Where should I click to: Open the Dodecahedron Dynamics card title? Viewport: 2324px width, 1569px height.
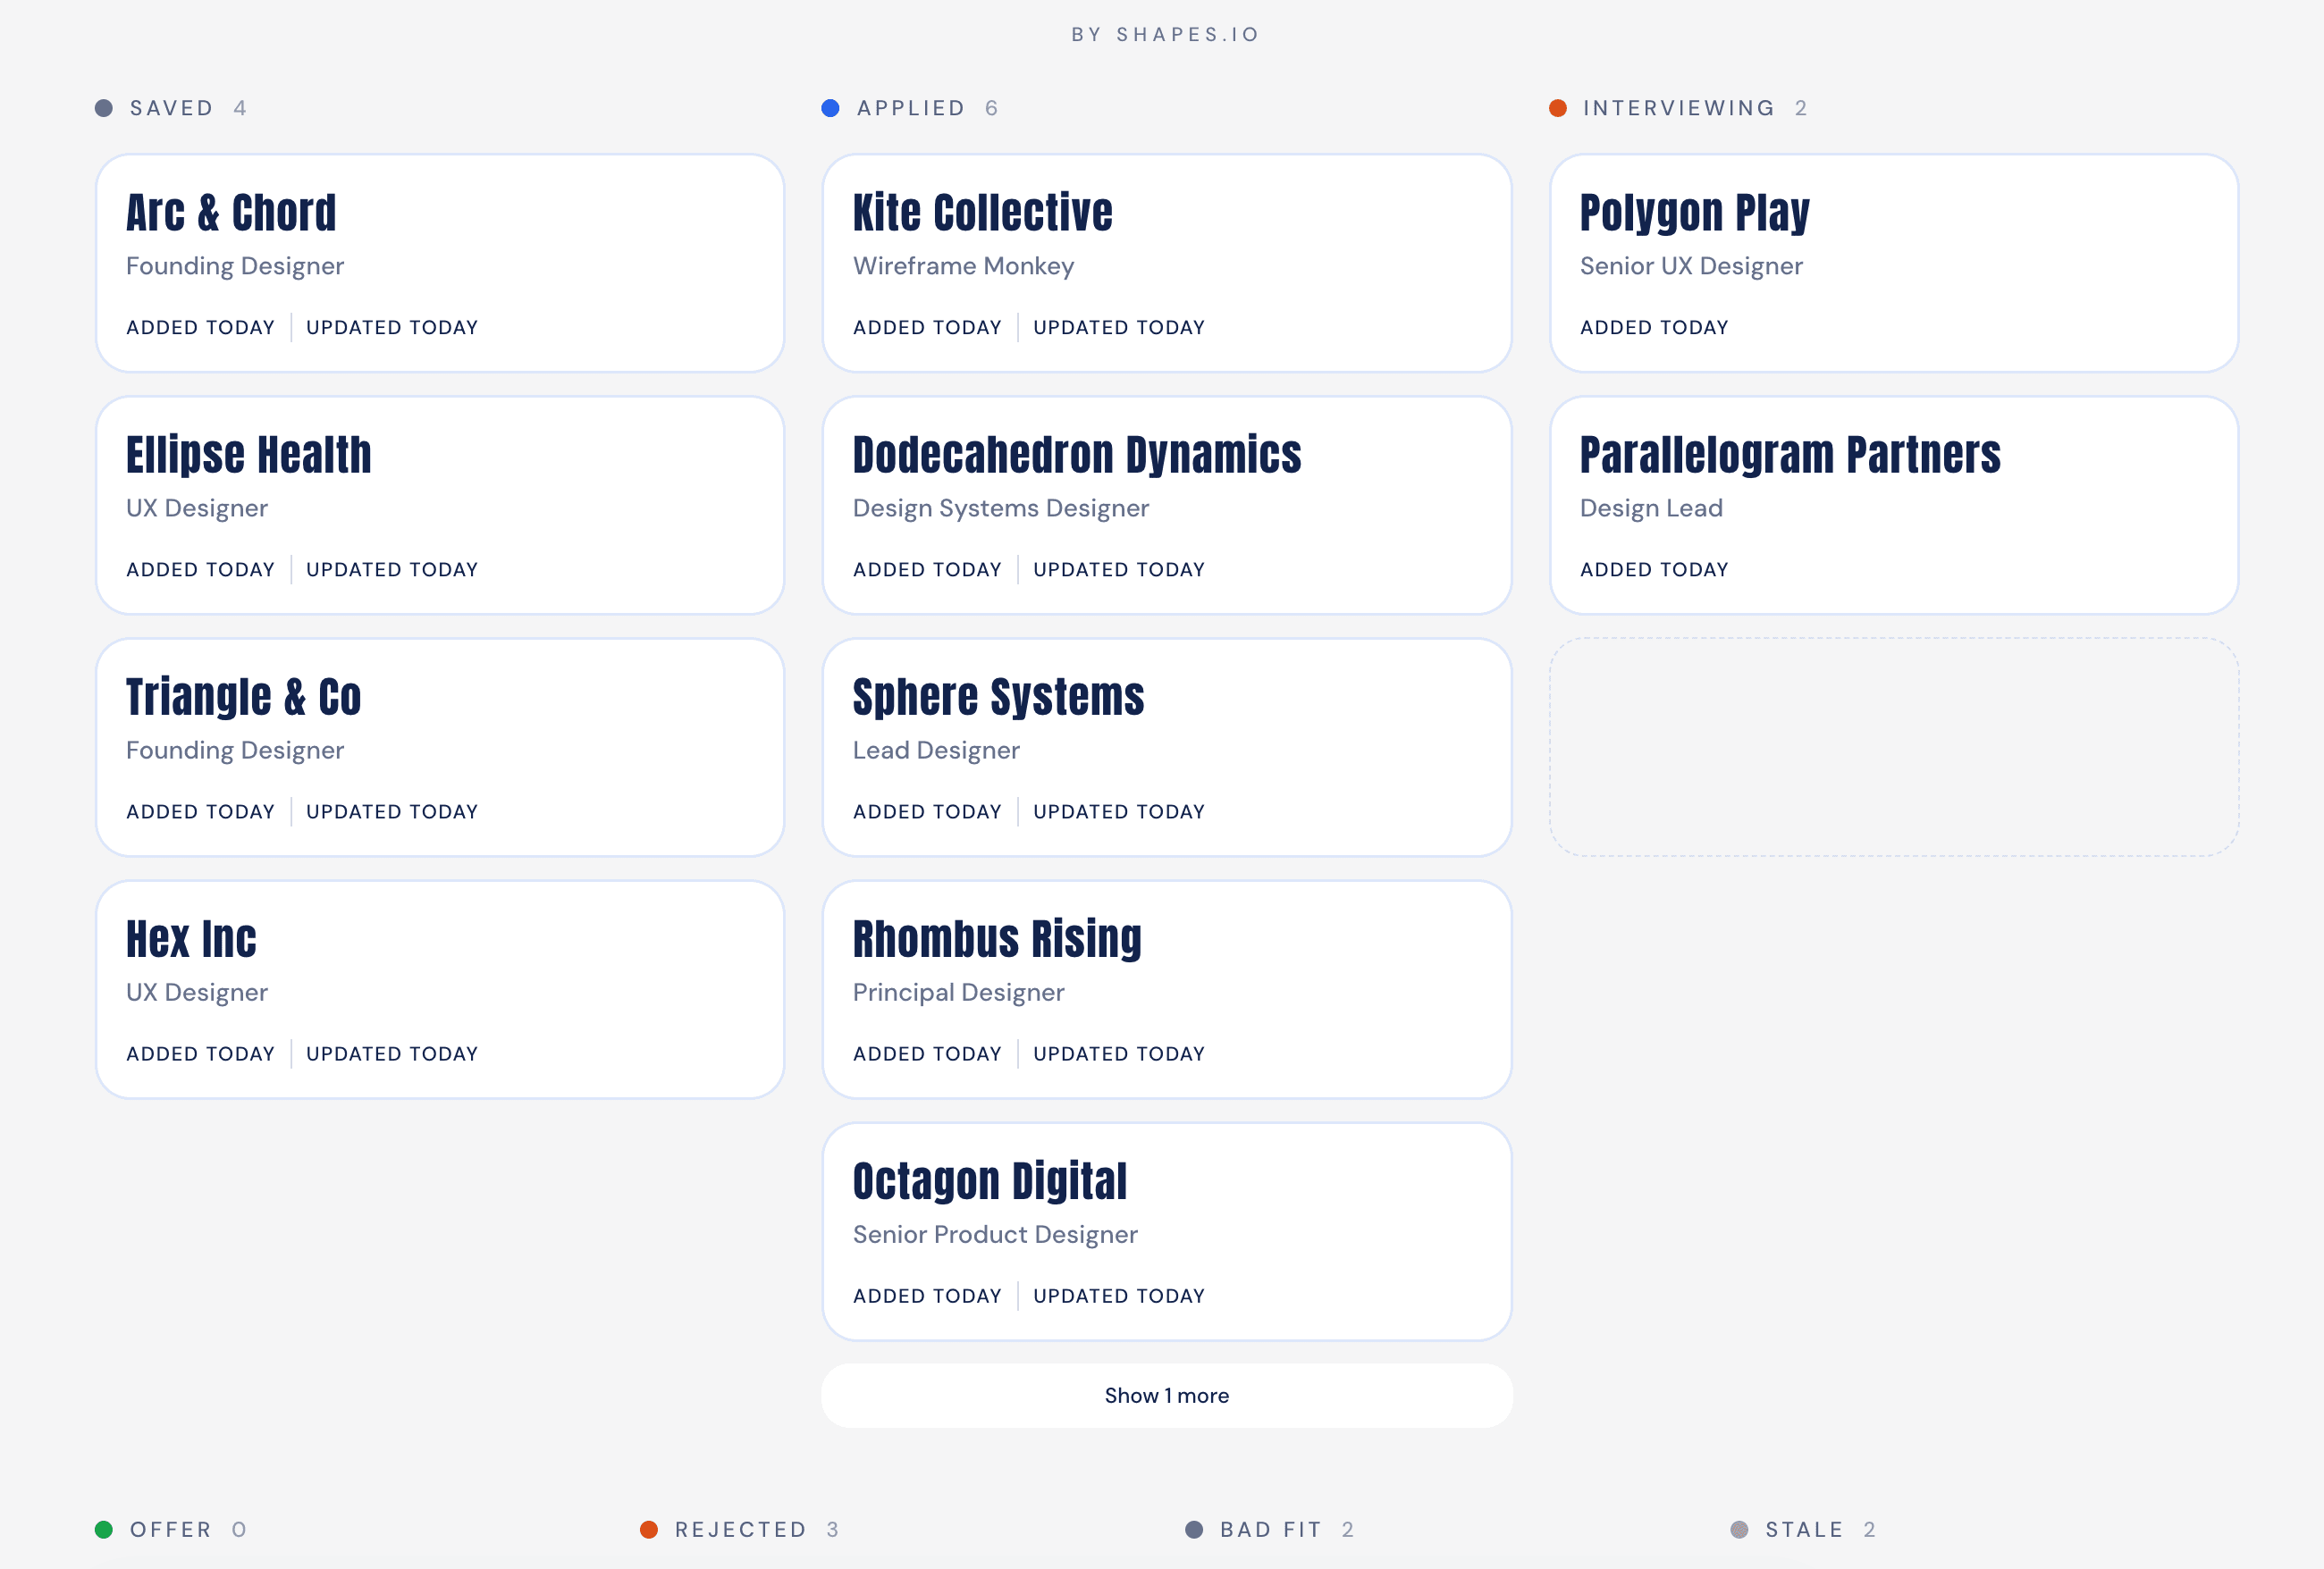click(x=1077, y=455)
